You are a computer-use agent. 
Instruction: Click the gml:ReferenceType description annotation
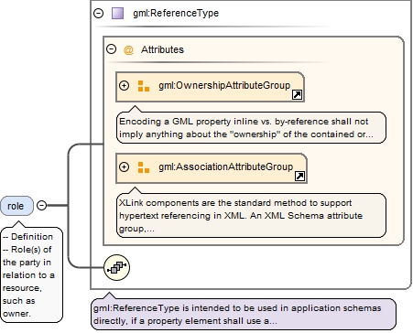tap(244, 314)
